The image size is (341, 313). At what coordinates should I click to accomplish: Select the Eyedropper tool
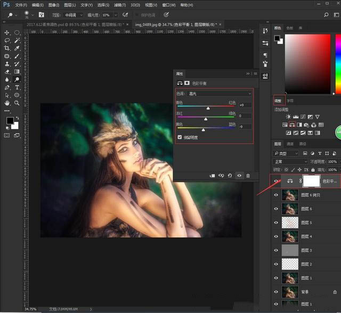coord(17,48)
